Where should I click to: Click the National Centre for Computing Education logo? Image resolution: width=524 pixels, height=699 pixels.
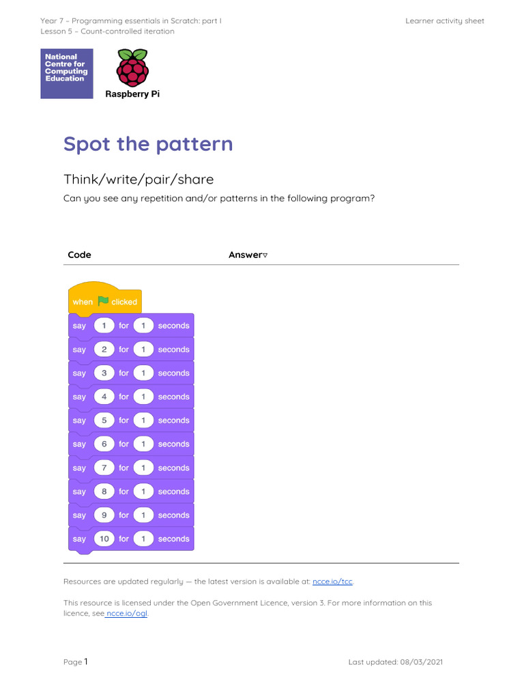pos(67,74)
